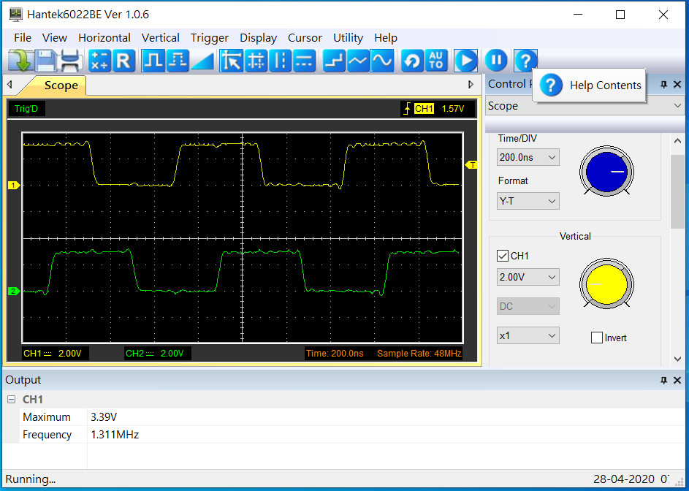This screenshot has height=491, width=689.
Task: Open the Help contents icon
Action: click(x=525, y=61)
